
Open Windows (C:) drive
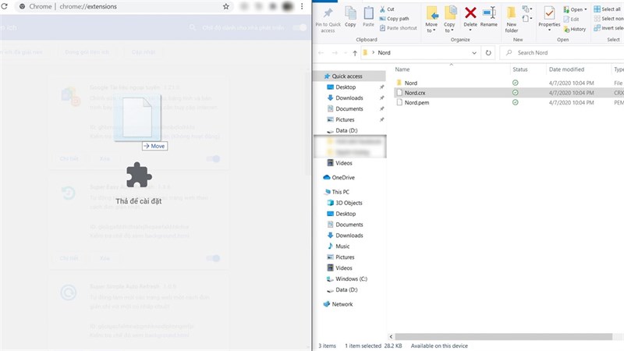coord(351,278)
